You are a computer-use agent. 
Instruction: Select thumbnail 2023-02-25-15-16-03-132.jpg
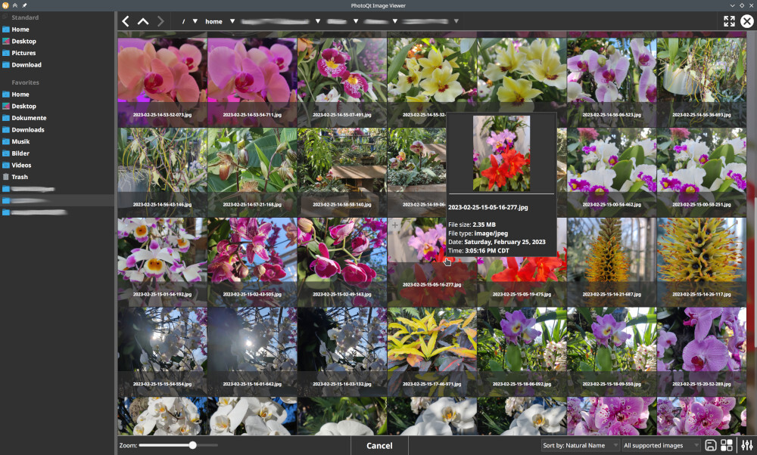pos(342,351)
